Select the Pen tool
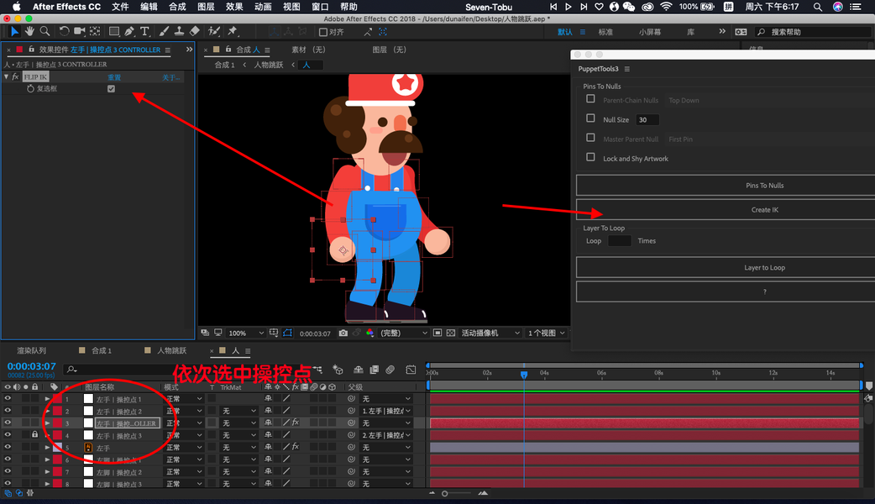The width and height of the screenshot is (875, 504). click(129, 32)
